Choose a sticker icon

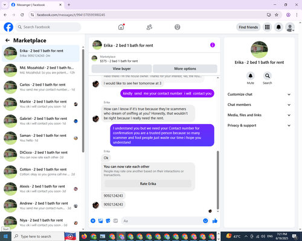pos(108,221)
